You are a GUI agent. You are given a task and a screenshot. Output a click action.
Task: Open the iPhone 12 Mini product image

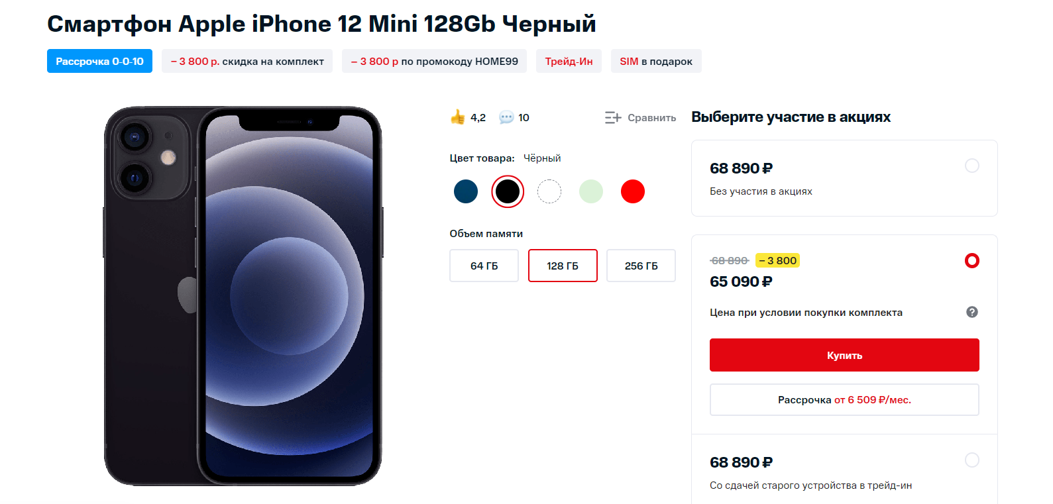[x=243, y=296]
